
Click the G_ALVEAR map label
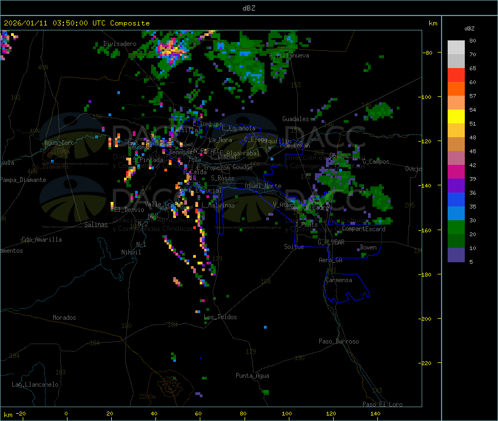click(x=331, y=242)
